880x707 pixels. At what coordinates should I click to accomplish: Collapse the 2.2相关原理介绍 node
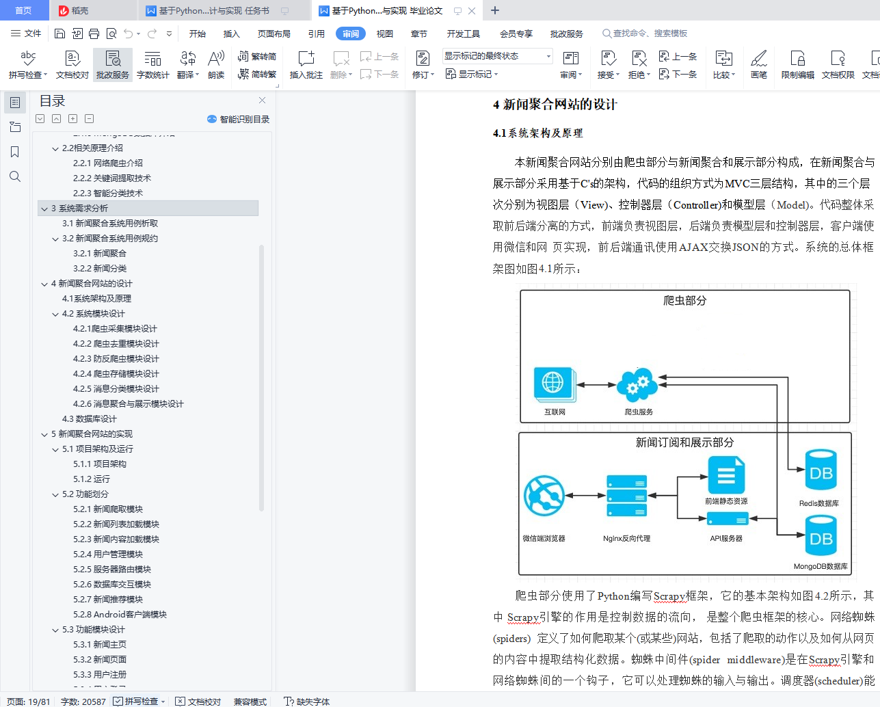[56, 148]
